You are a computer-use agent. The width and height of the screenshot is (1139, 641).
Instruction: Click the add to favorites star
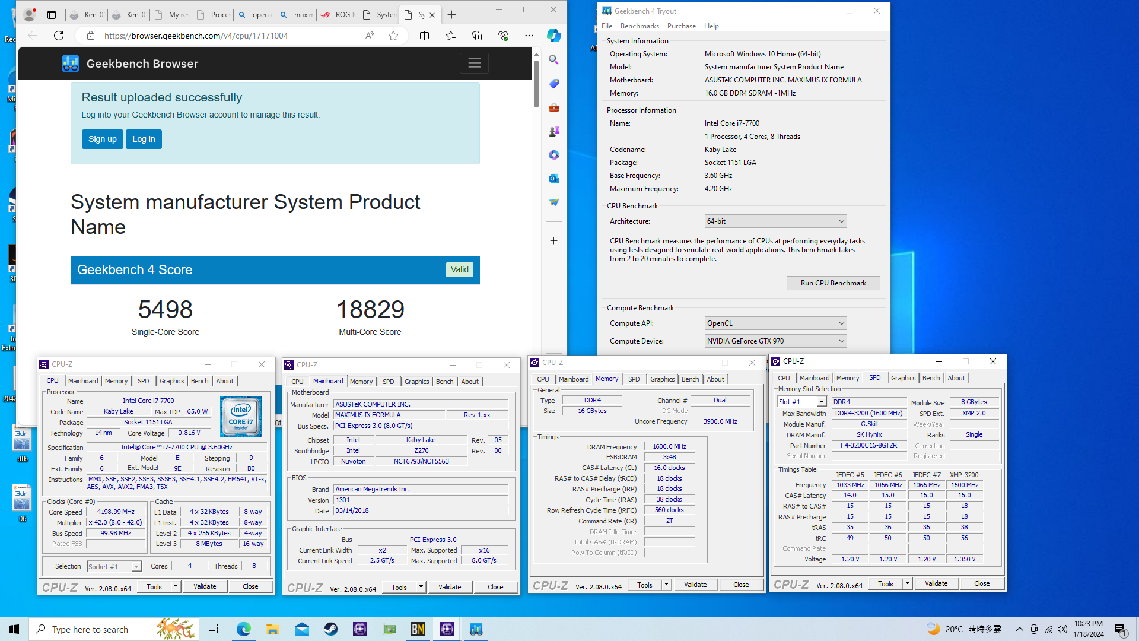[393, 36]
